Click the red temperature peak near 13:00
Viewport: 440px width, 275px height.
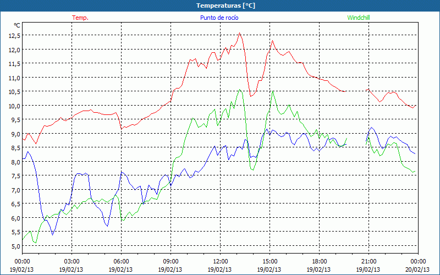click(x=239, y=33)
